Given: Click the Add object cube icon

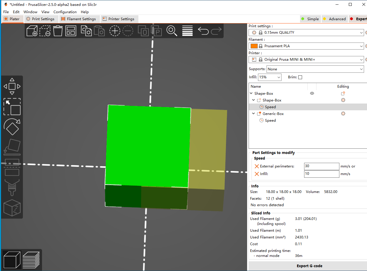Looking at the screenshot, I should [32, 31].
